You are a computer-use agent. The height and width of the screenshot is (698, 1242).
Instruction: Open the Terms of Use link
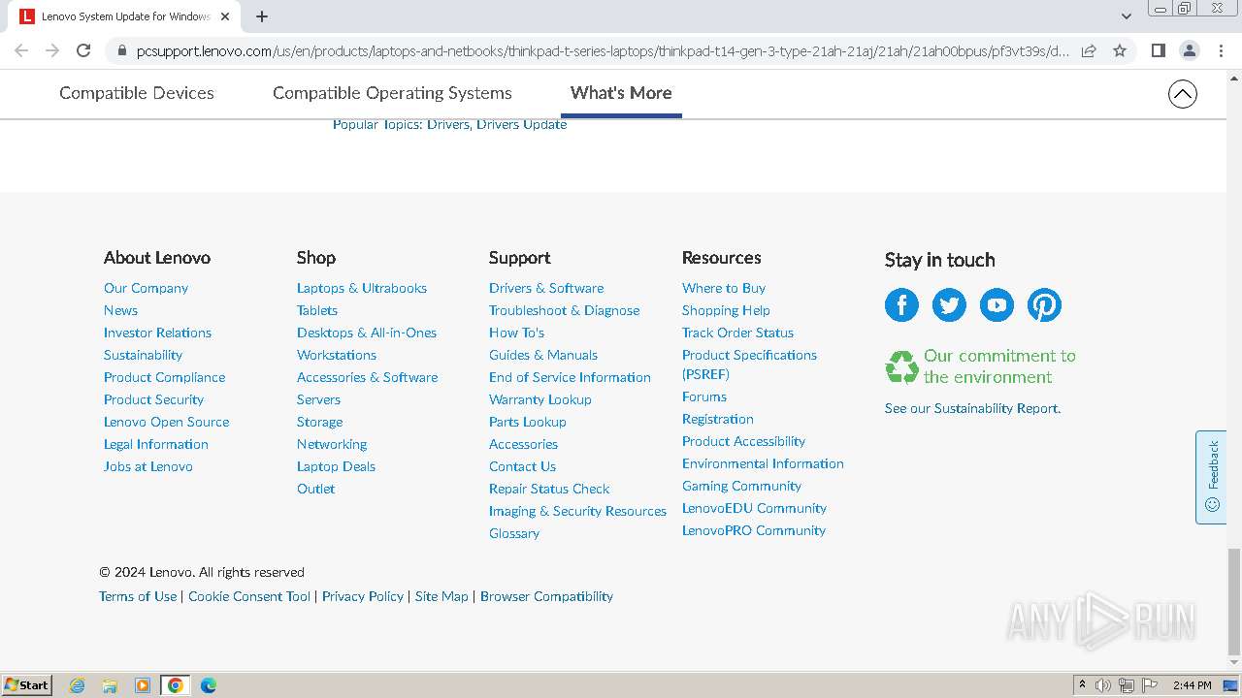pyautogui.click(x=138, y=596)
